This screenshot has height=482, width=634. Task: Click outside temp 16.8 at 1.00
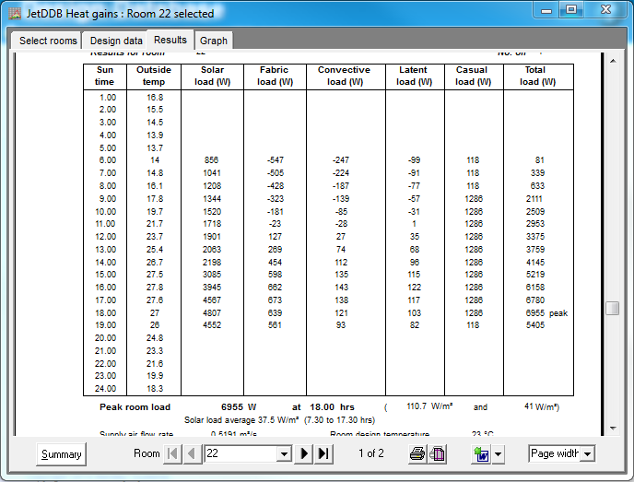click(155, 98)
